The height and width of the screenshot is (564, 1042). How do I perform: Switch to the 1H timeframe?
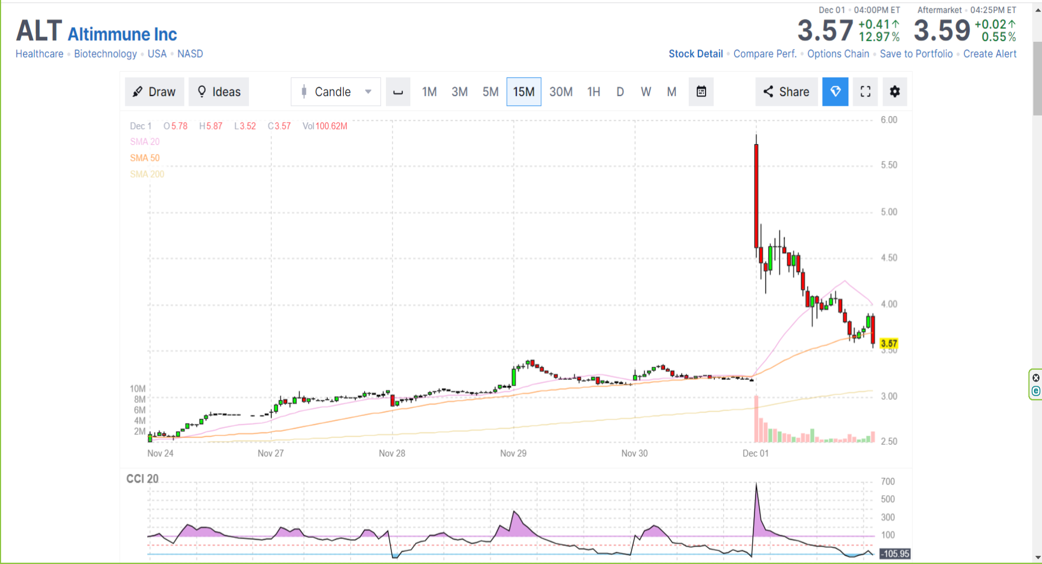[x=594, y=92]
